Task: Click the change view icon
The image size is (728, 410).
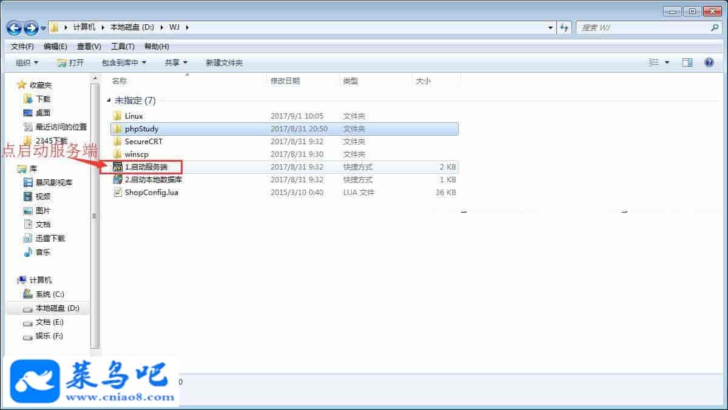Action: [x=654, y=63]
